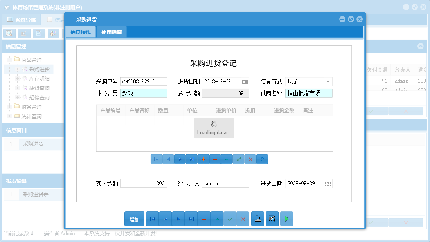Delete record using the minus icon
This screenshot has height=242, width=430.
[x=215, y=159]
